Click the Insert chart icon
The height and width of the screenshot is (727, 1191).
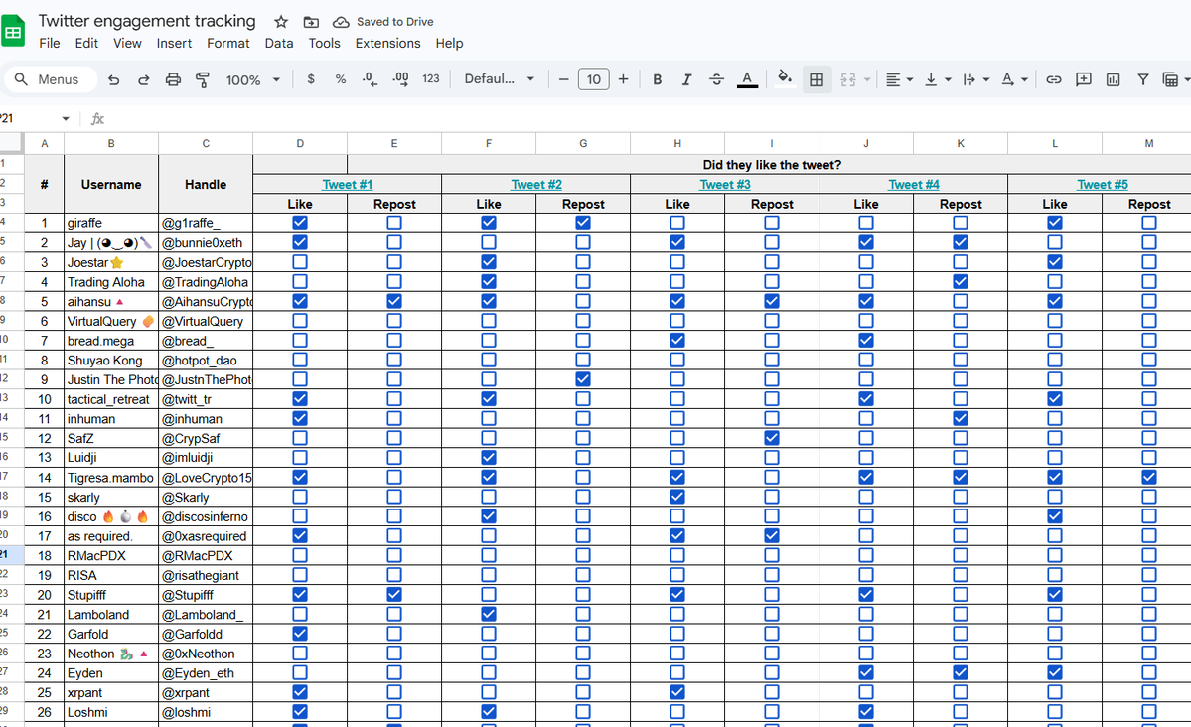coord(1113,79)
